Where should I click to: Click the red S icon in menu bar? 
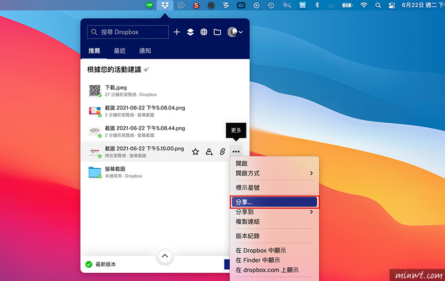tap(196, 5)
